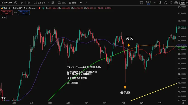Redo last chart action
Image resolution: width=188 pixels, height=105 pixels.
[x=86, y=3]
